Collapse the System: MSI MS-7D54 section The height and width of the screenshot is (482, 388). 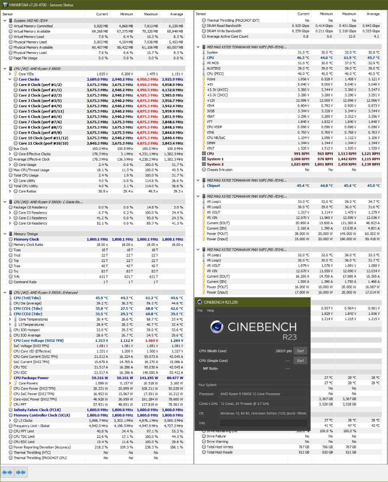pyautogui.click(x=4, y=20)
